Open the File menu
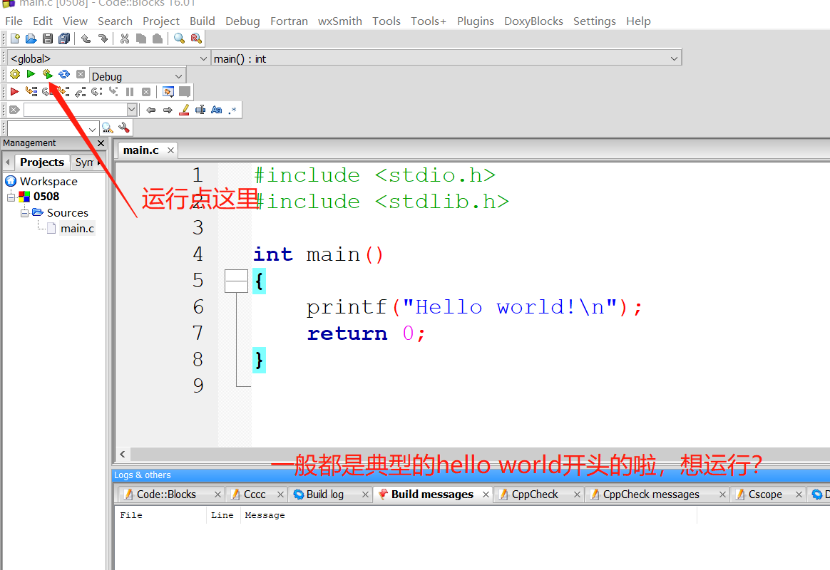The image size is (830, 570). pos(14,21)
